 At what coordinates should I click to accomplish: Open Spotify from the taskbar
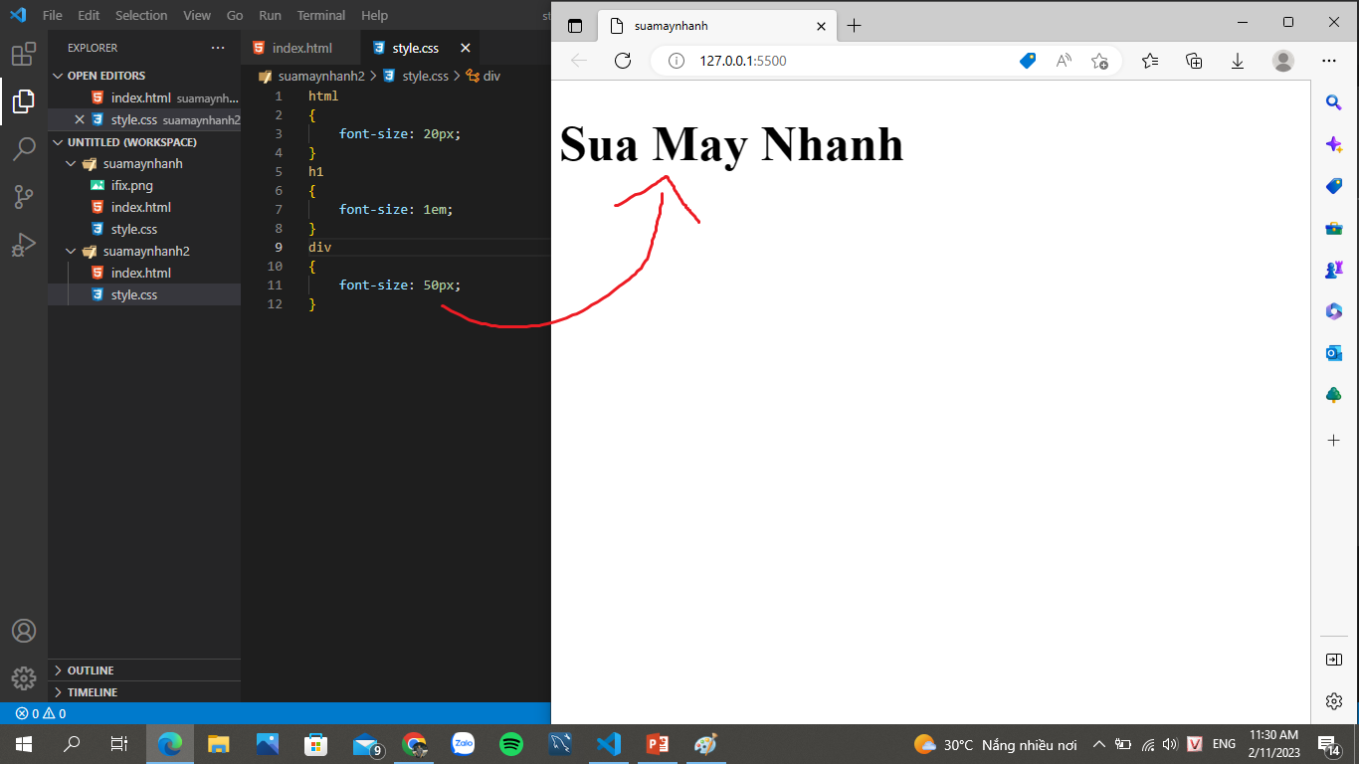pos(511,744)
